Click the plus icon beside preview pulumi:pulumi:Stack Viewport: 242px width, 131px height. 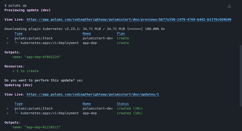[x=8, y=38]
